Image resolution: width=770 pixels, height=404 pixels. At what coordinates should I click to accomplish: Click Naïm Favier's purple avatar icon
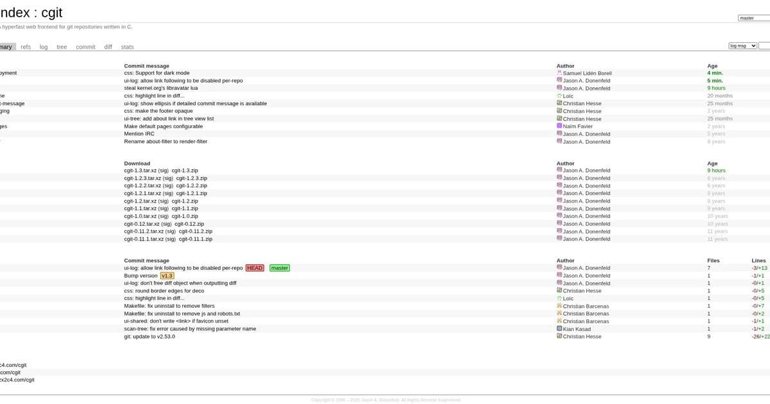559,126
